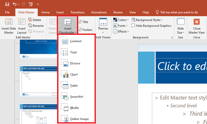Choose Text placeholder from the menu
This screenshot has width=207, height=124.
76,52
